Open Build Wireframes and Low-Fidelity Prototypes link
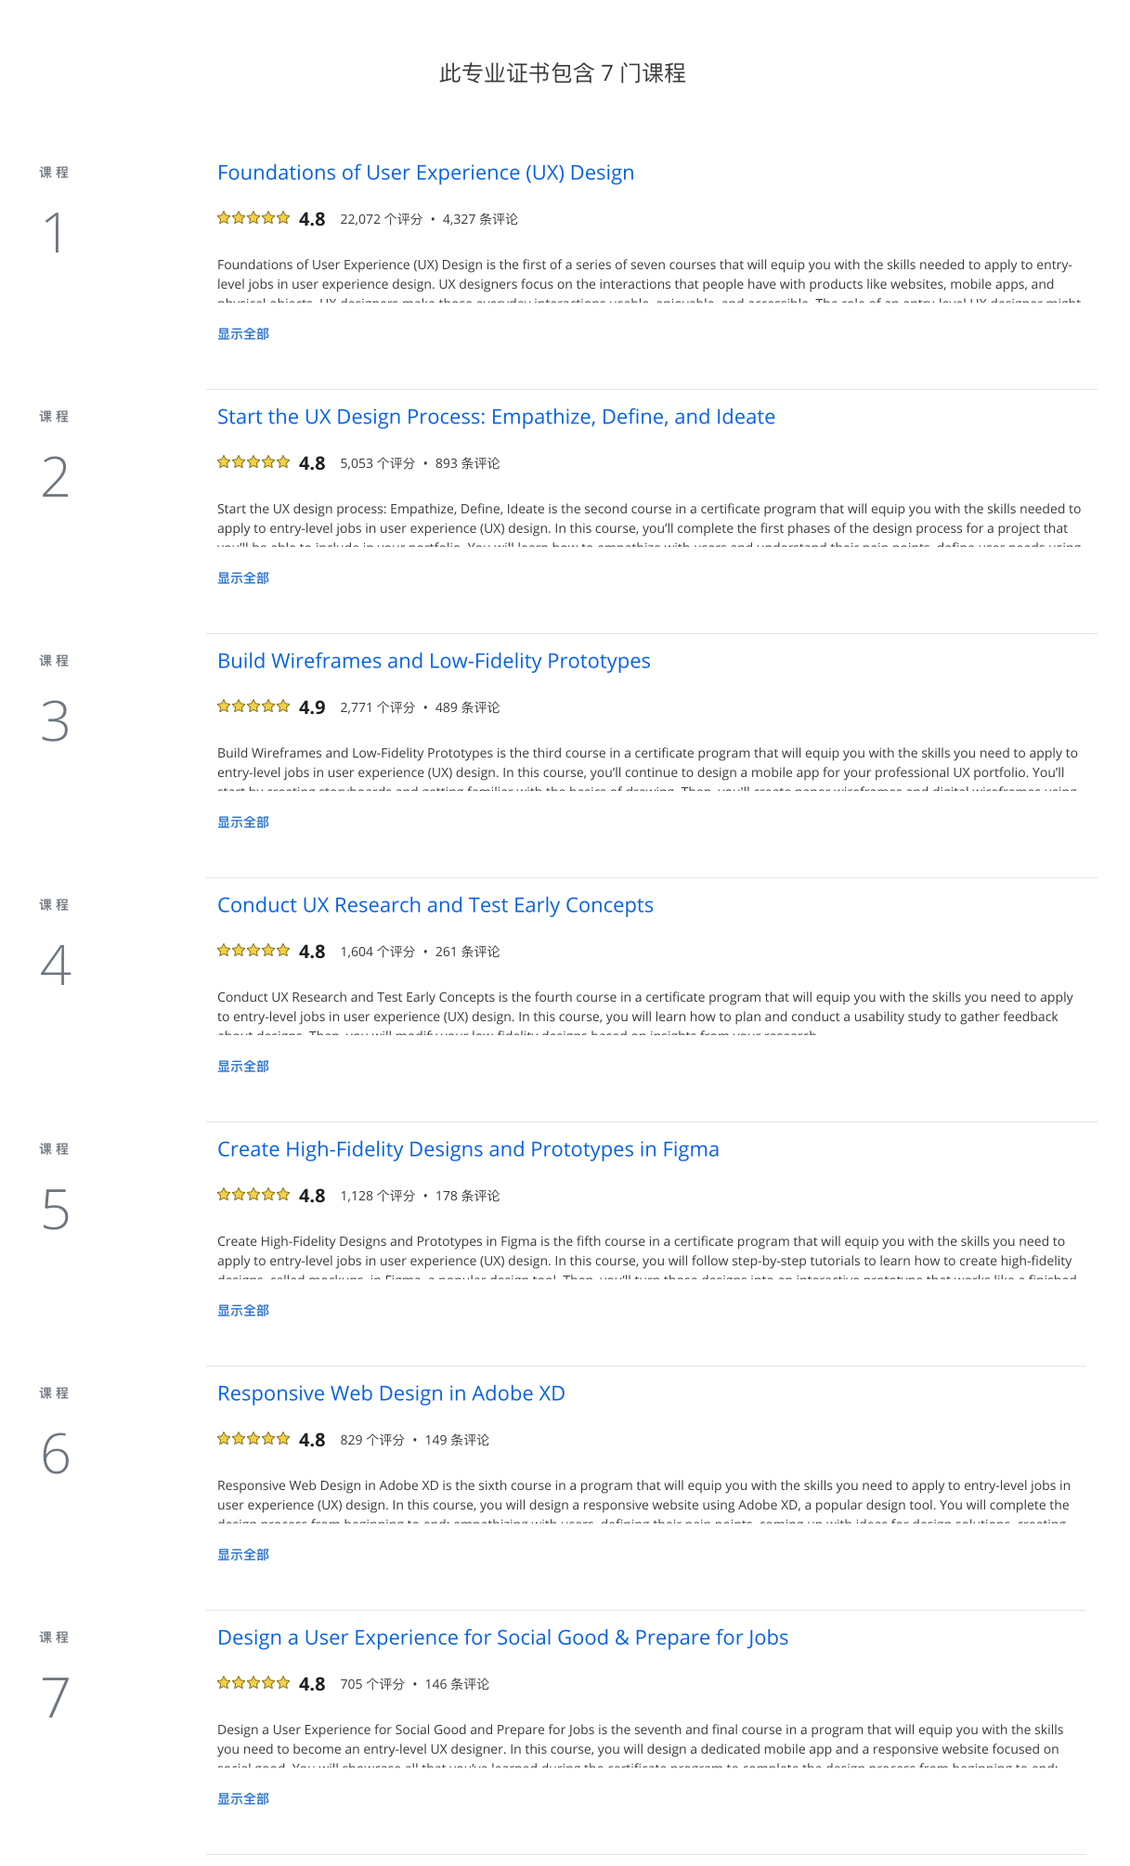The height and width of the screenshot is (1866, 1130). [434, 661]
